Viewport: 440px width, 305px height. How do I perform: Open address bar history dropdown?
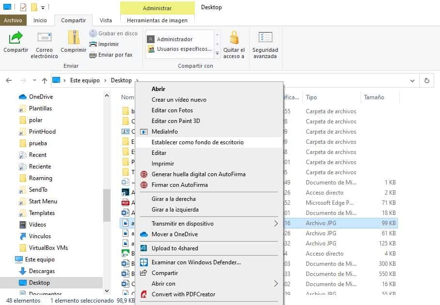tap(412, 81)
